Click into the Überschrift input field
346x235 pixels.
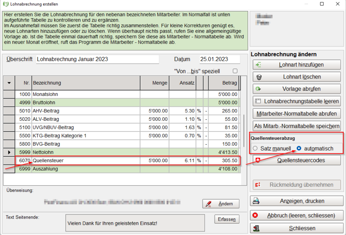pyautogui.click(x=98, y=59)
